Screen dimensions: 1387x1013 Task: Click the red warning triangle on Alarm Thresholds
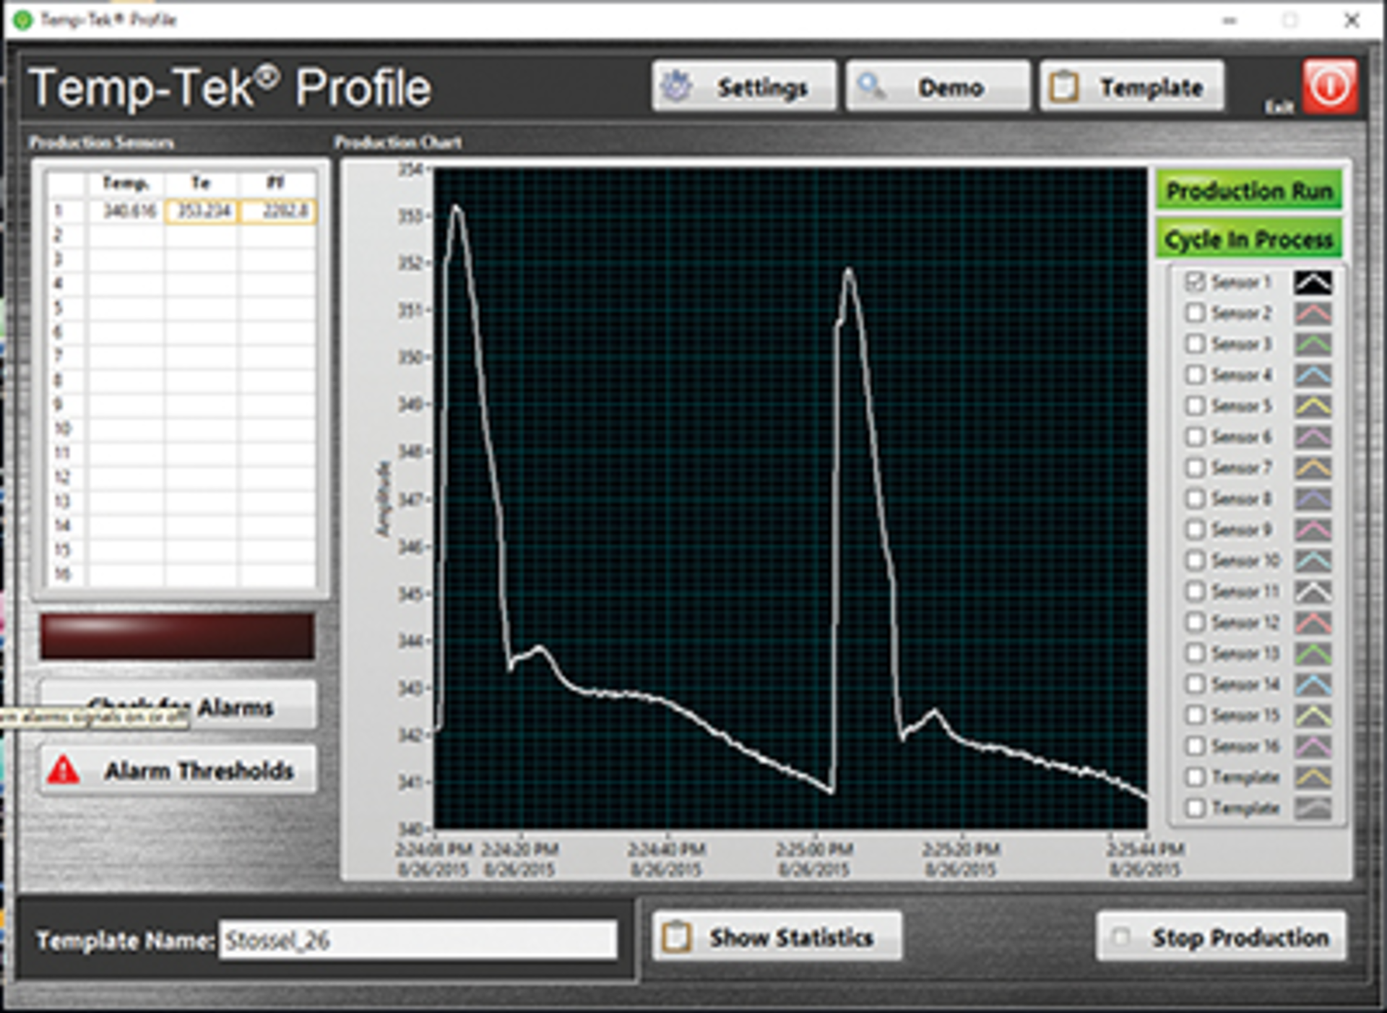pos(65,770)
